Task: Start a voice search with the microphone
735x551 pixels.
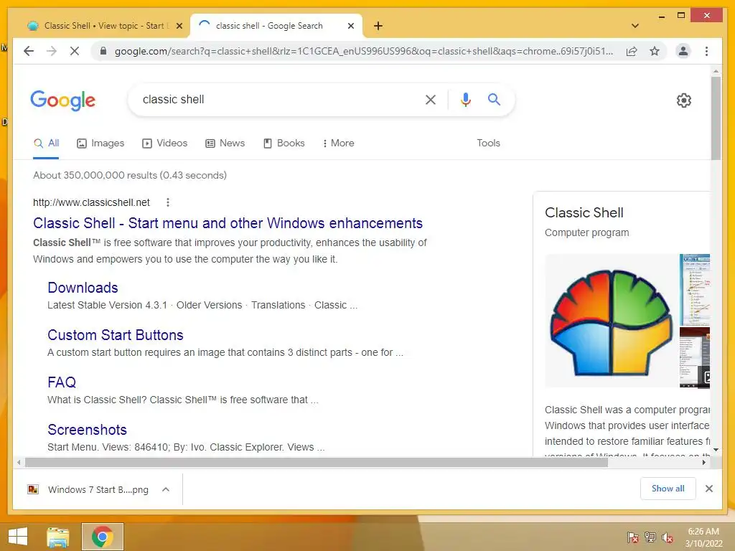Action: (465, 99)
